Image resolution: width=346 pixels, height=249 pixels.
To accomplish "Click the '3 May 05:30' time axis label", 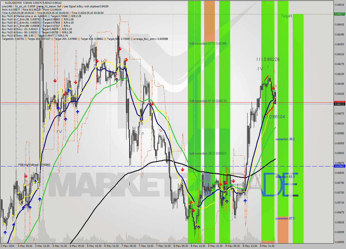I will 25,246.
